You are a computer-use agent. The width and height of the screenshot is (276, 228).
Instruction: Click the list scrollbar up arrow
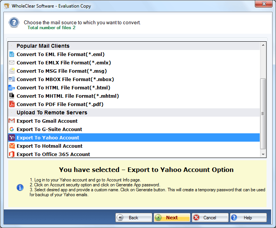pos(263,45)
